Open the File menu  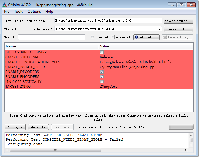pos(7,12)
